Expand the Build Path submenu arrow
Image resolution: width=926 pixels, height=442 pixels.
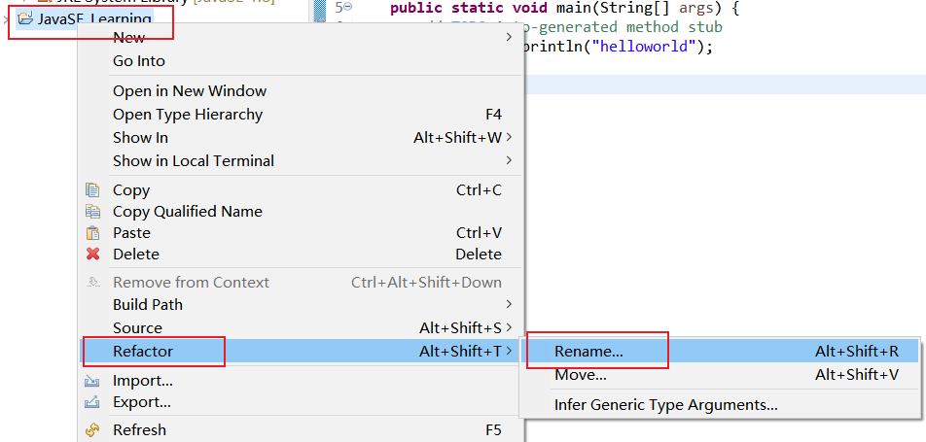[509, 304]
